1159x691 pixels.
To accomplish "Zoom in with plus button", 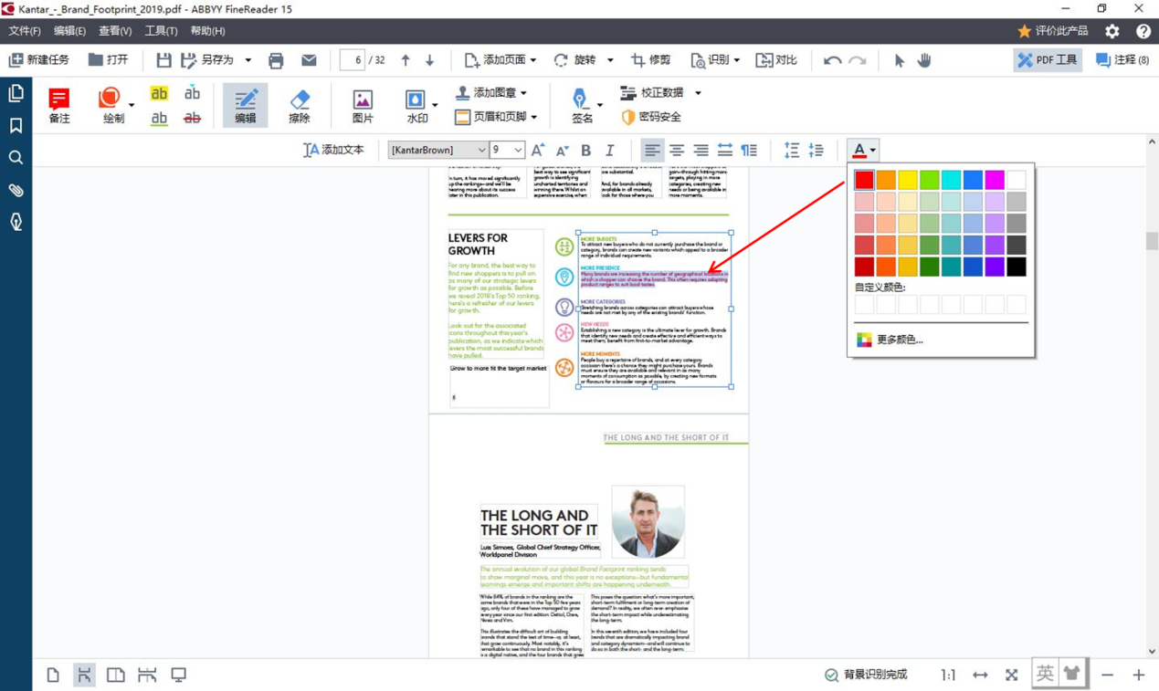I will pyautogui.click(x=1139, y=675).
